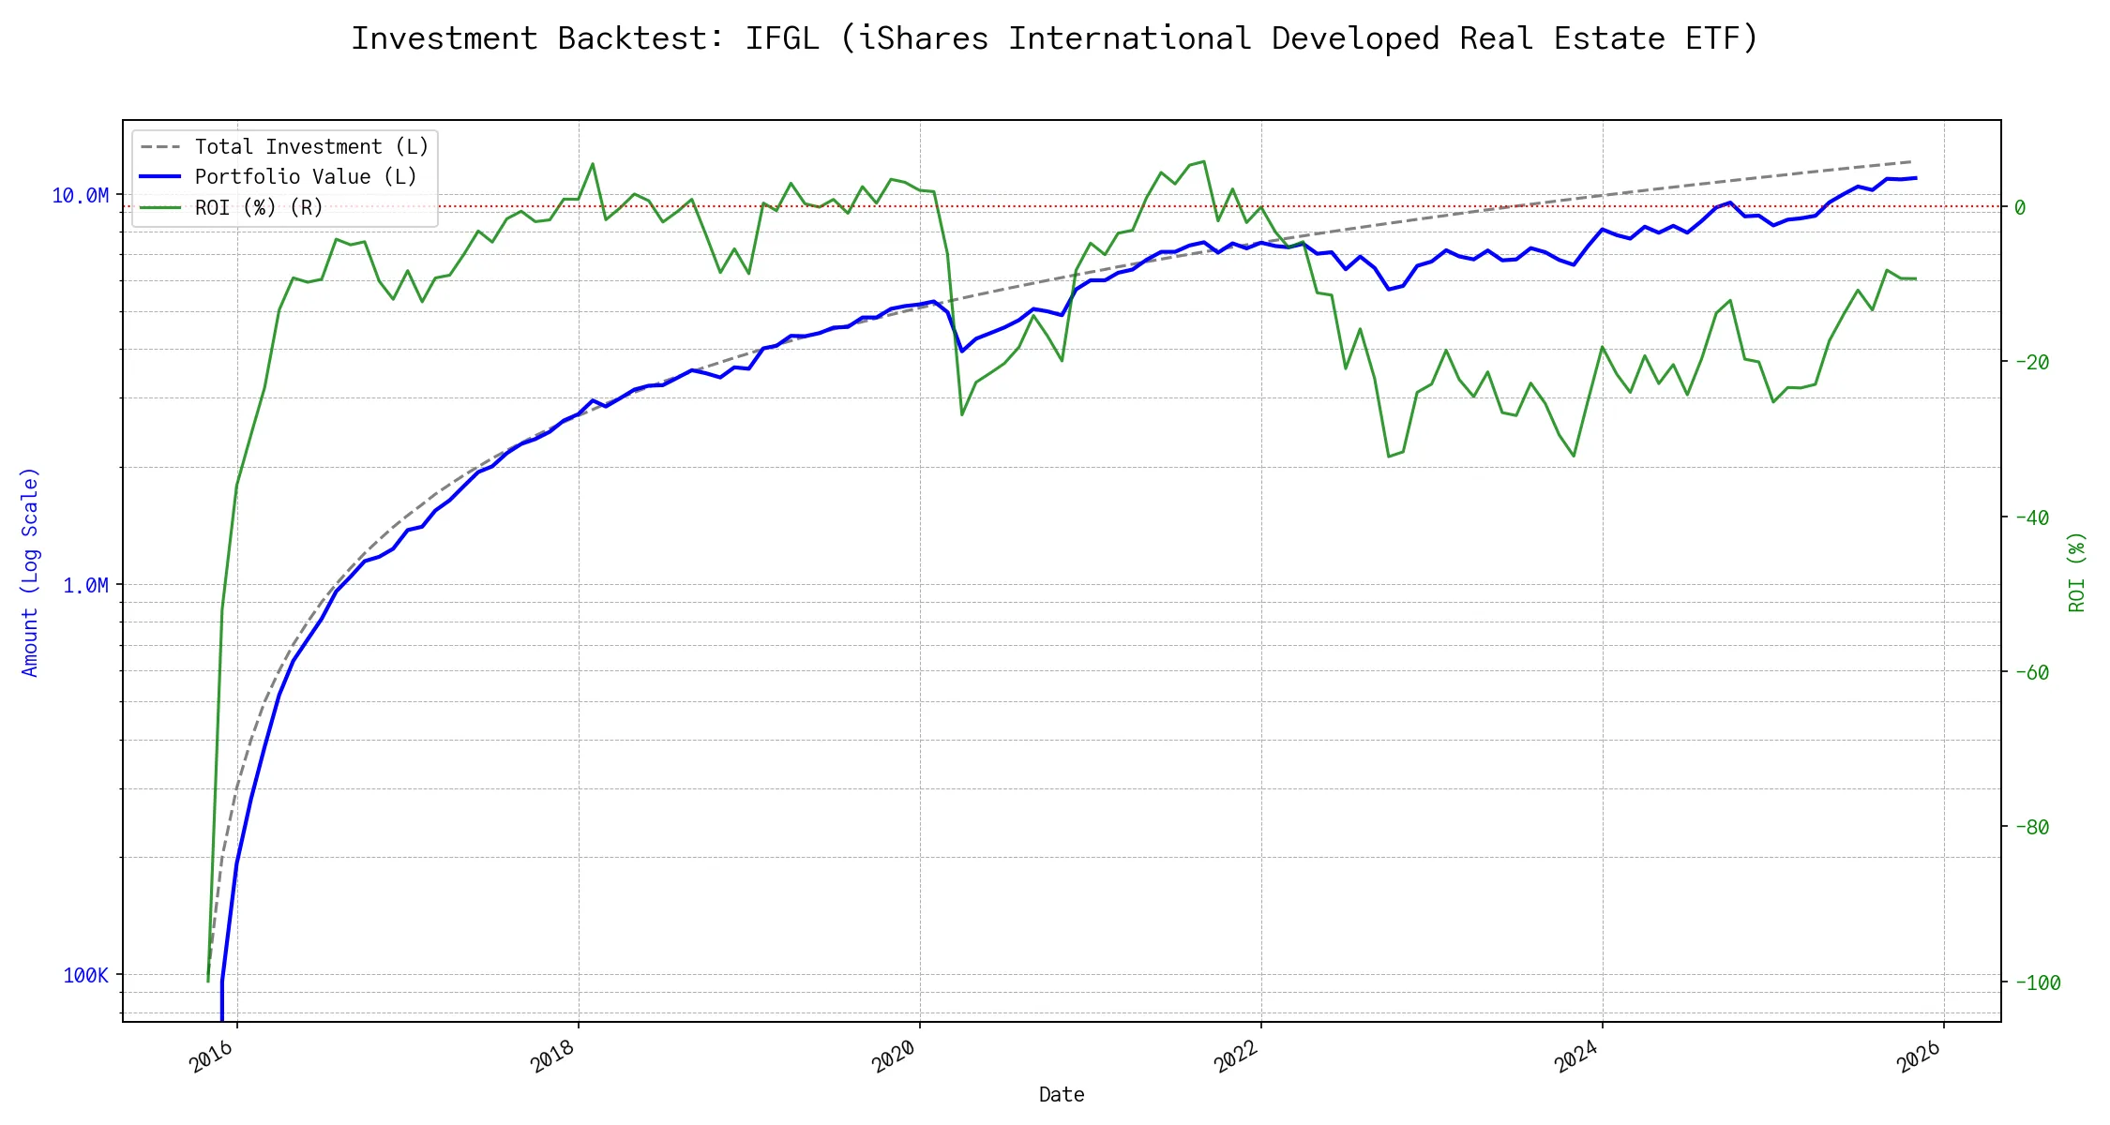
Task: Click the 2022 x-axis tick label
Action: click(1236, 1057)
